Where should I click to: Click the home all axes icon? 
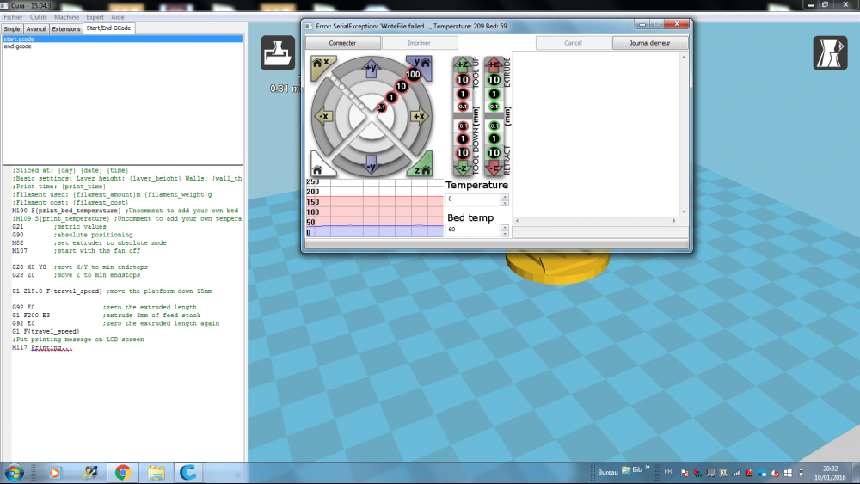tap(322, 166)
